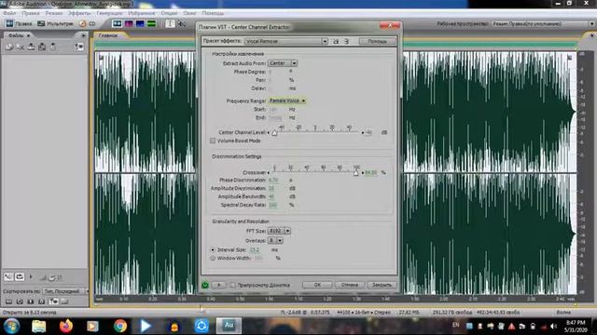This screenshot has width=597, height=335.
Task: Click rightmost icon in Files panel toolbar
Action: tap(78, 47)
